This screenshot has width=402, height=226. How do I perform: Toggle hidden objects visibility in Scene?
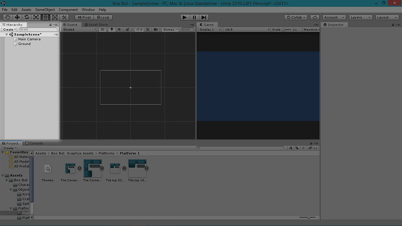point(139,30)
